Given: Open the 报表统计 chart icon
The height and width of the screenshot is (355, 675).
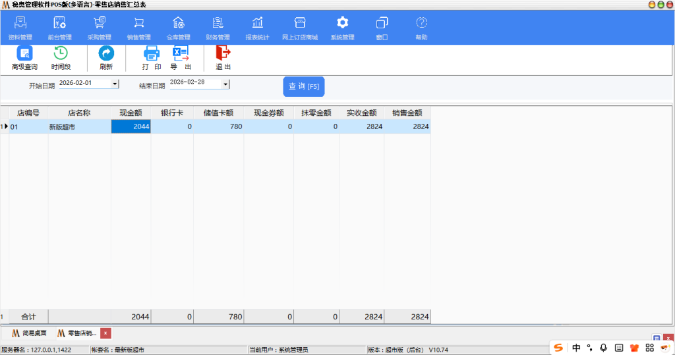Looking at the screenshot, I should [x=257, y=24].
